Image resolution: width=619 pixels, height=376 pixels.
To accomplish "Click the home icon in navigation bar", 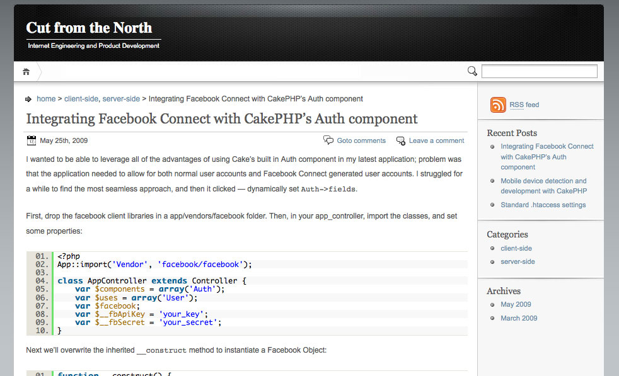I will click(x=26, y=72).
